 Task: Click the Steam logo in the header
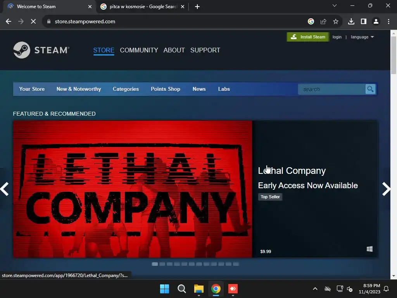point(41,50)
